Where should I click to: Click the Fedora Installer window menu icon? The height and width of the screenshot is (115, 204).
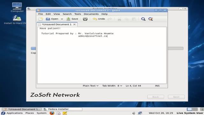pyautogui.click(x=29, y=9)
